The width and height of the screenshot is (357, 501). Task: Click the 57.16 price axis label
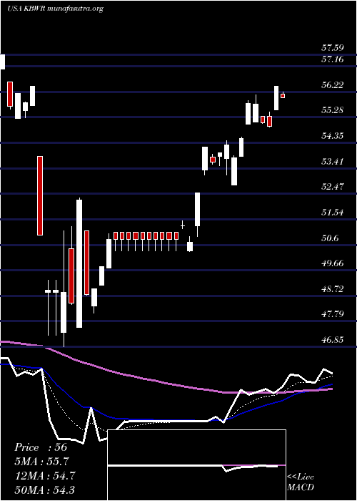click(x=333, y=59)
